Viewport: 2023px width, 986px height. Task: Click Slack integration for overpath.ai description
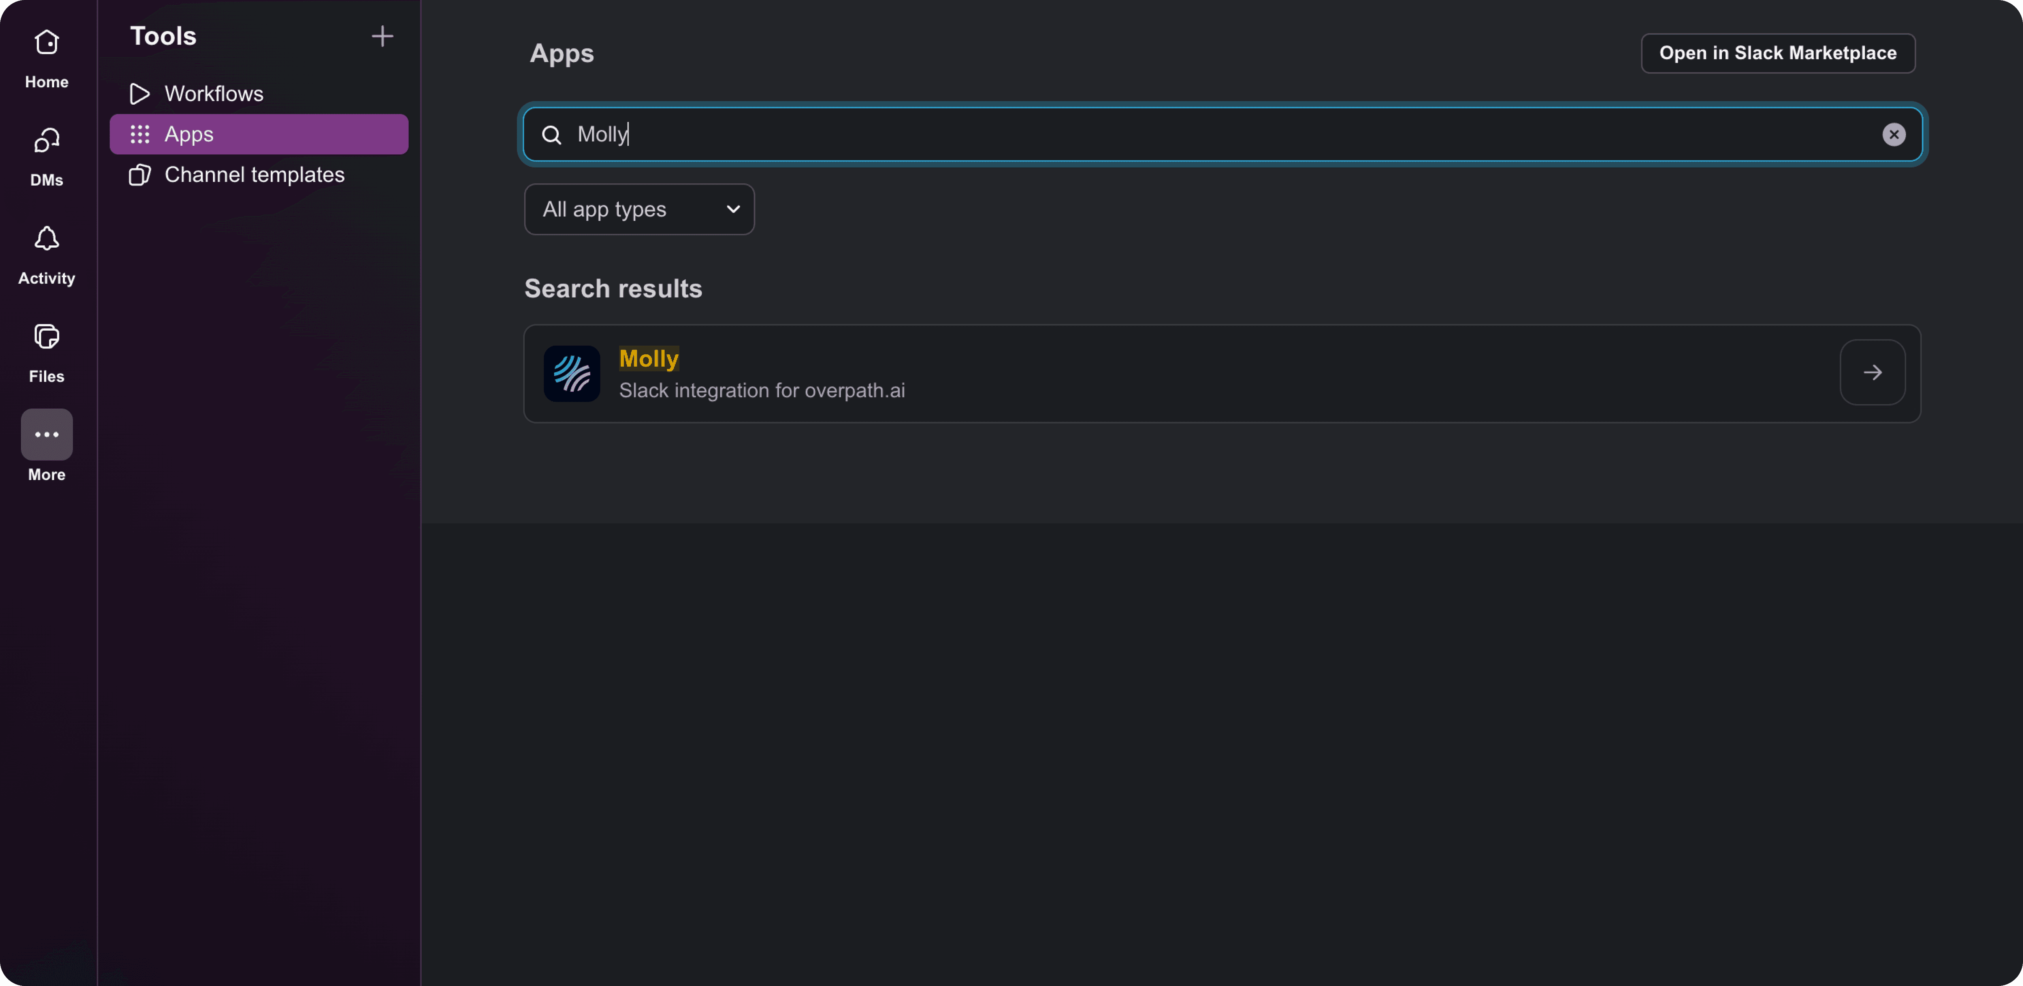(761, 390)
